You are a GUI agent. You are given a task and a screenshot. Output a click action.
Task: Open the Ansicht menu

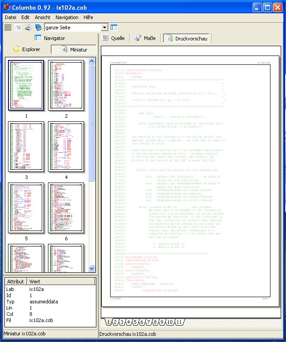[42, 17]
